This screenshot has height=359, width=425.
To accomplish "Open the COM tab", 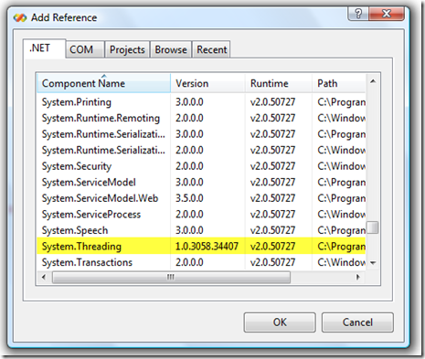I will click(85, 49).
